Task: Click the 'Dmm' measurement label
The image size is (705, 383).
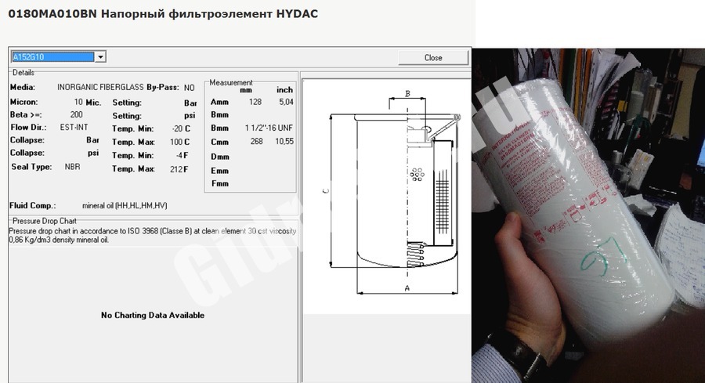Action: pyautogui.click(x=220, y=157)
